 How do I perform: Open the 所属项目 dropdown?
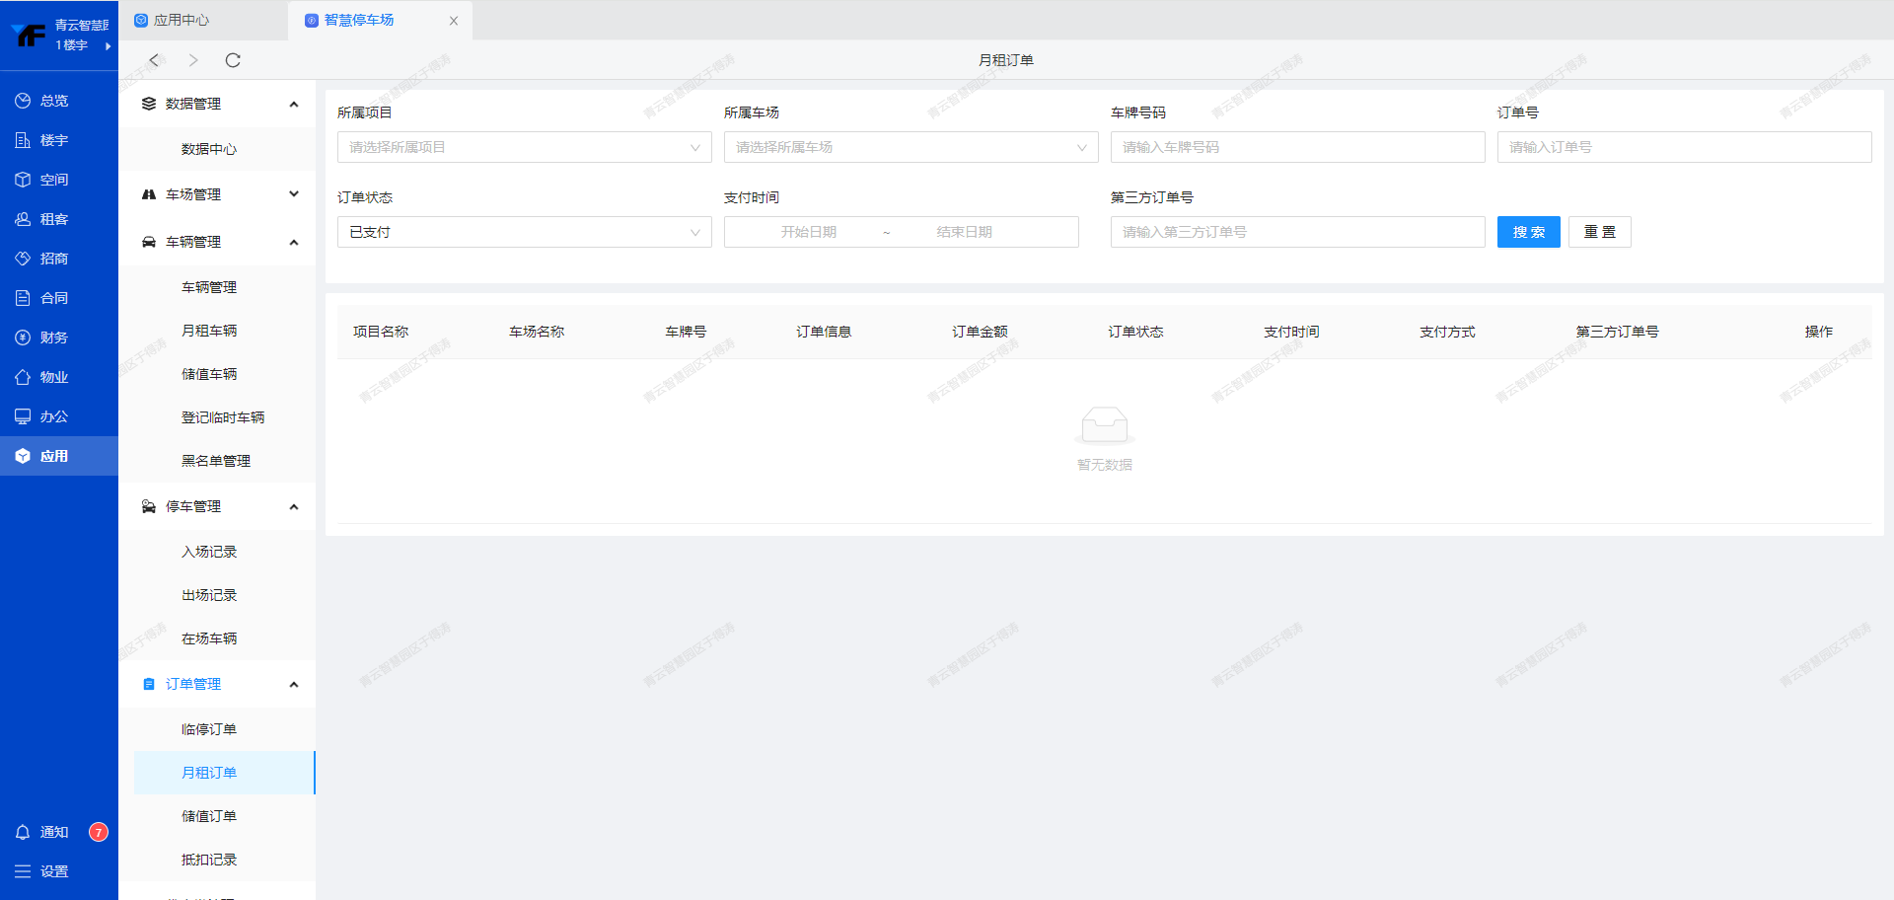coord(524,147)
